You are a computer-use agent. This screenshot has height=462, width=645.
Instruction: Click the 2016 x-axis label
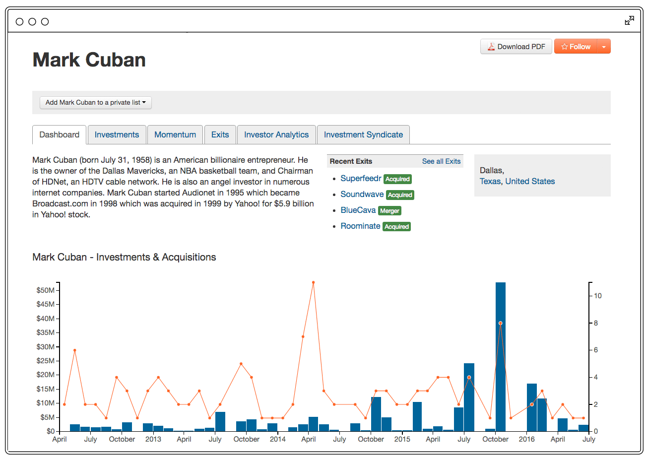coord(526,439)
